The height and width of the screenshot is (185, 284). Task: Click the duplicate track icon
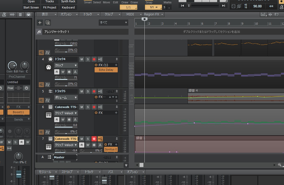[x=48, y=23]
